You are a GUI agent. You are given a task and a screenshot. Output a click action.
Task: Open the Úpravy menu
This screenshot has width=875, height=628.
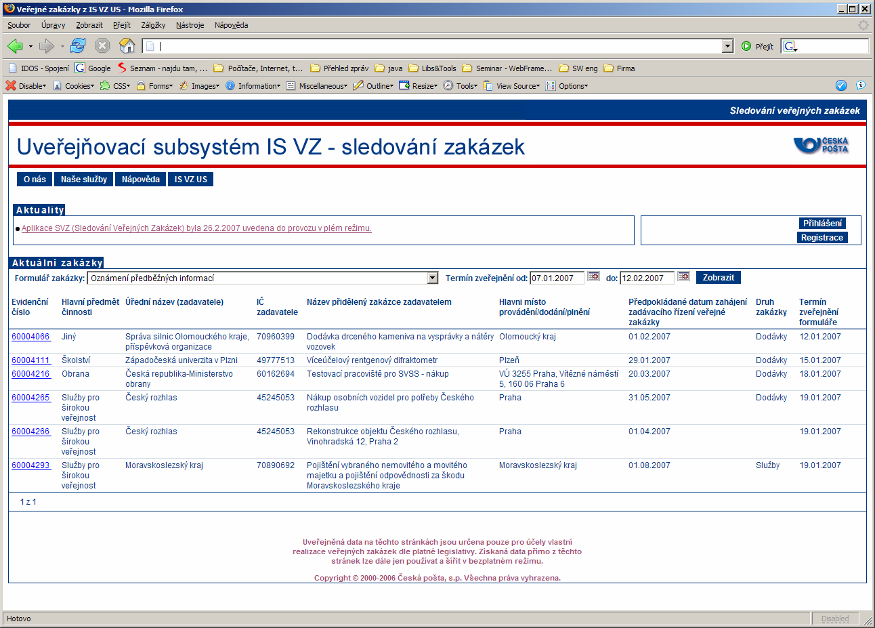click(53, 25)
